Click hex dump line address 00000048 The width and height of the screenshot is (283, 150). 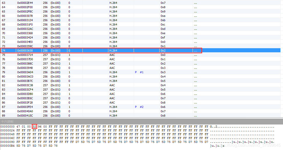tap(7, 134)
